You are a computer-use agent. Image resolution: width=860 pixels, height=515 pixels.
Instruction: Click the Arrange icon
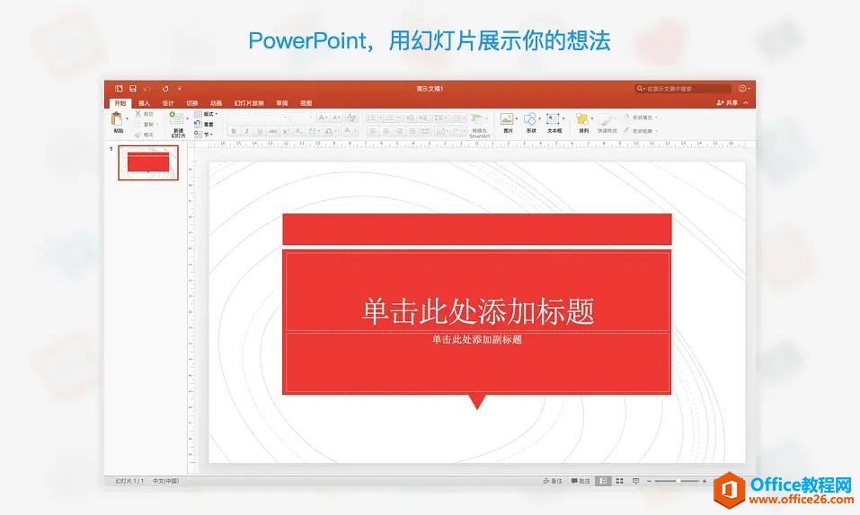pyautogui.click(x=582, y=119)
